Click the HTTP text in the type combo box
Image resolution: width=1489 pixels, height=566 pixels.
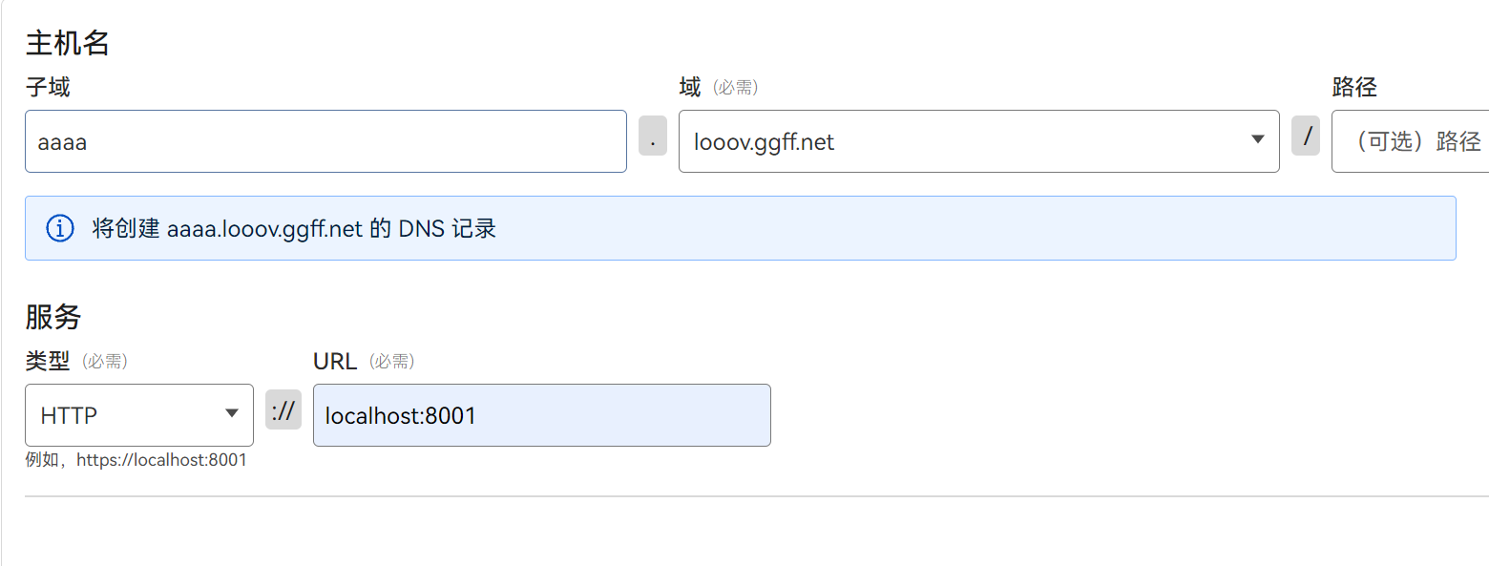[69, 416]
